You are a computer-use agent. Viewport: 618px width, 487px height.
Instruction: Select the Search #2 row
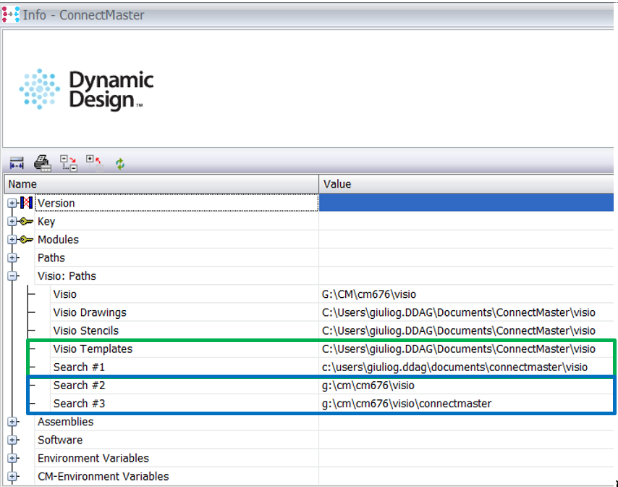pyautogui.click(x=79, y=386)
